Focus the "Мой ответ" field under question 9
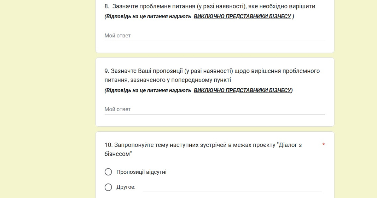 click(215, 109)
